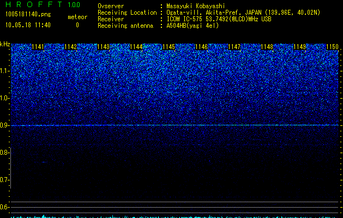Image resolution: width=343 pixels, height=218 pixels.
Task: Click the version number 1.0.0
Action: tap(74, 5)
